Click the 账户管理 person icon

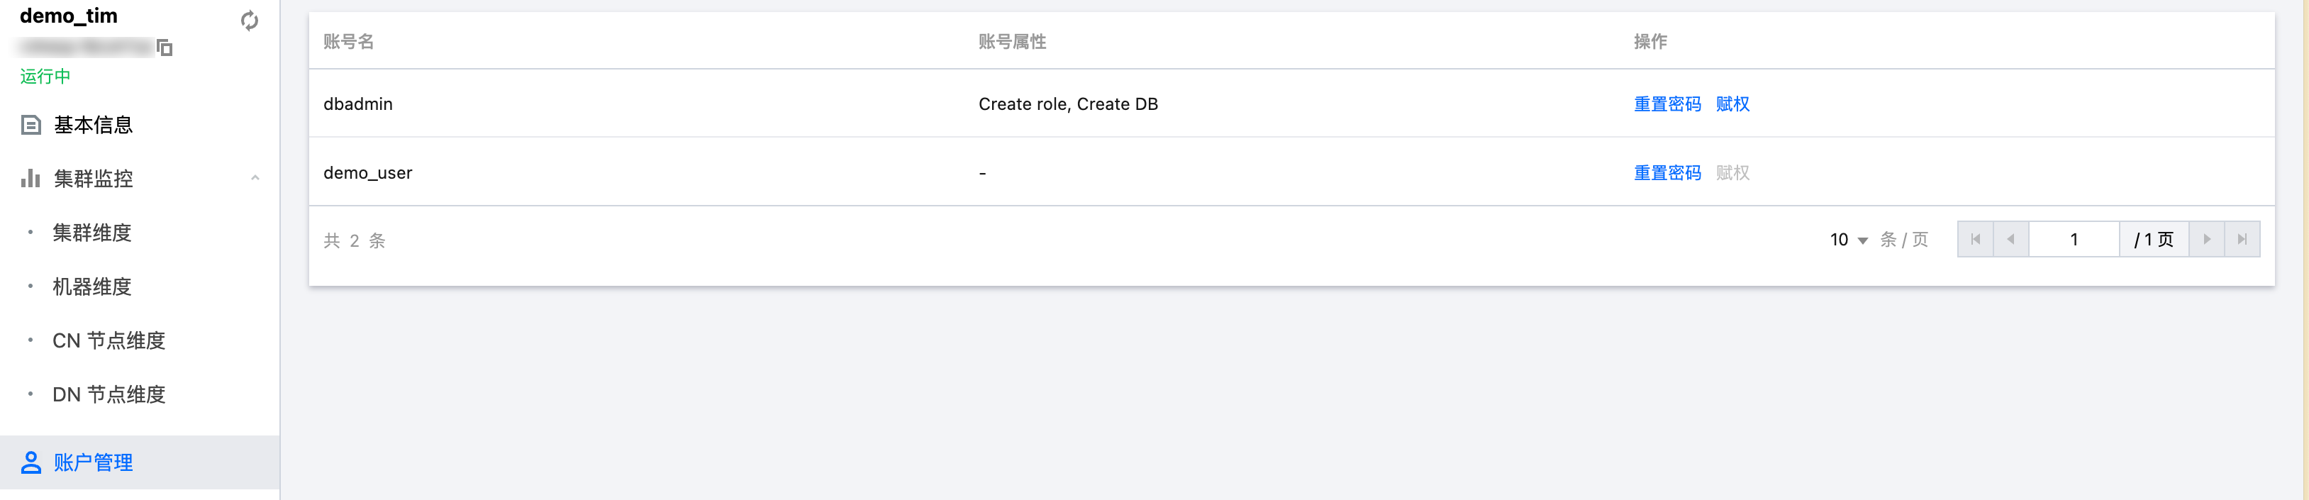click(x=31, y=462)
